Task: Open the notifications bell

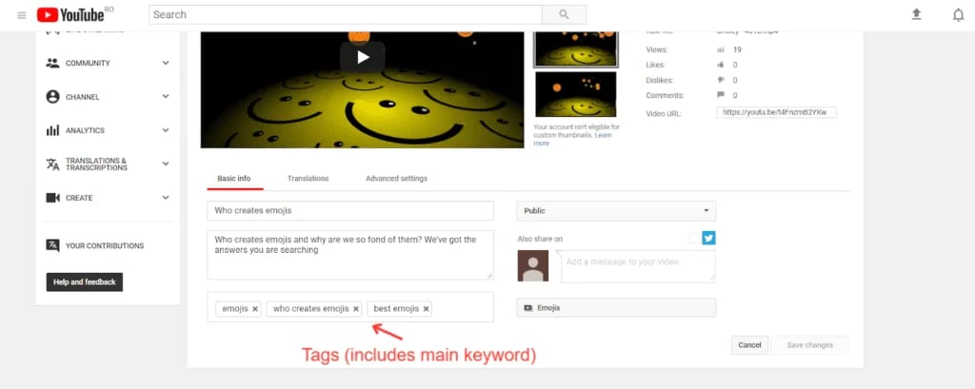Action: pos(958,14)
